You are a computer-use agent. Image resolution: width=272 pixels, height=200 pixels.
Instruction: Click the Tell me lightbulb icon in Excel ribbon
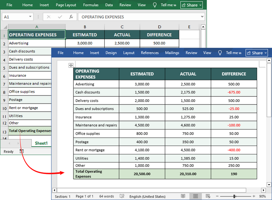point(154,5)
